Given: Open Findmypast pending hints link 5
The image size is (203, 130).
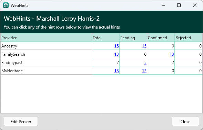Looking at the screenshot, I should pyautogui.click(x=145, y=63).
